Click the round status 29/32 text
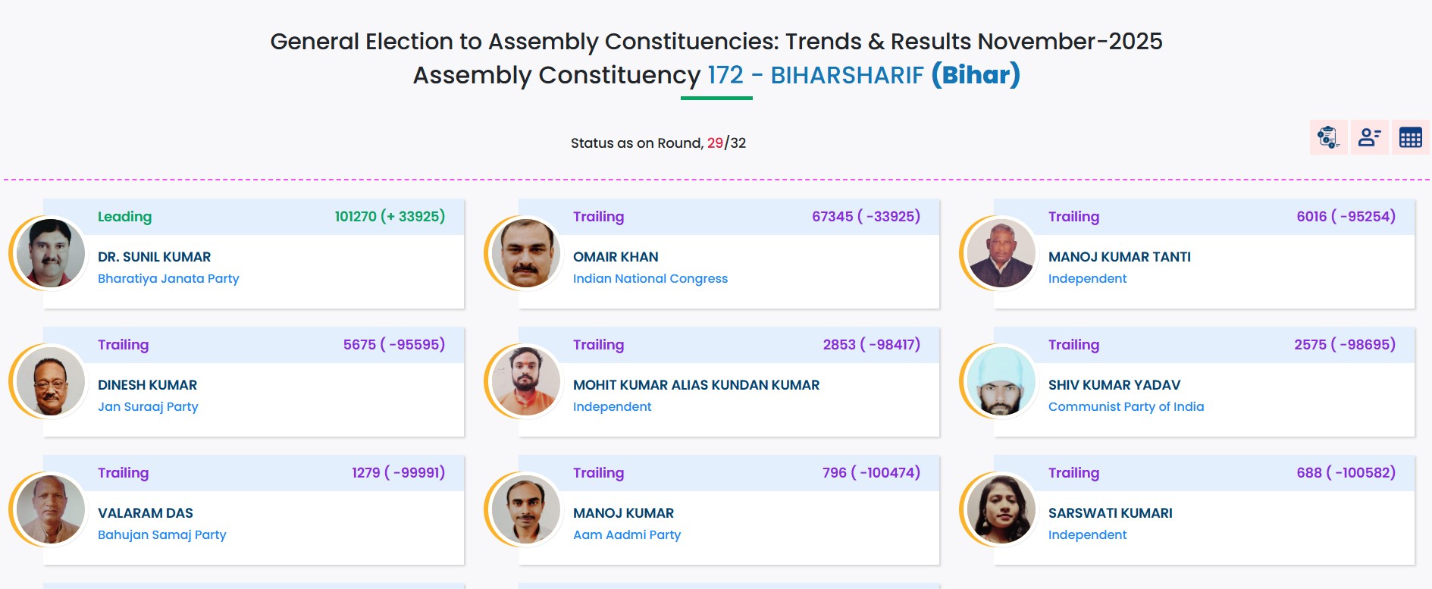1432x589 pixels. click(726, 143)
